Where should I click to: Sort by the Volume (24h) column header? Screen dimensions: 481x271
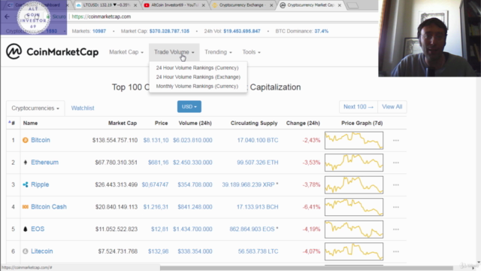point(195,123)
